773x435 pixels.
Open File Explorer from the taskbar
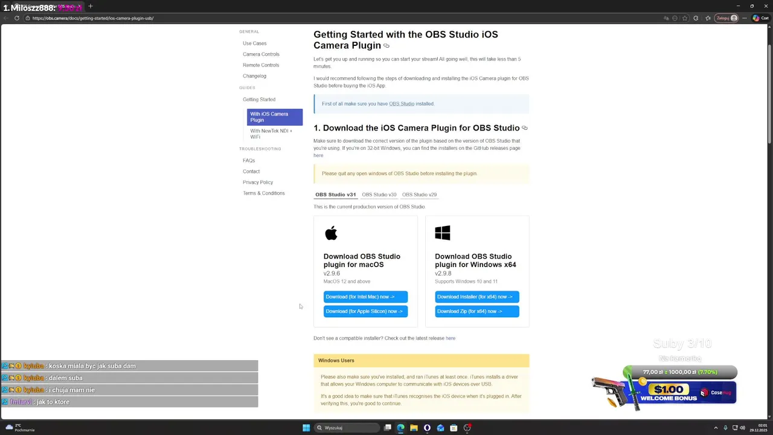pos(414,428)
